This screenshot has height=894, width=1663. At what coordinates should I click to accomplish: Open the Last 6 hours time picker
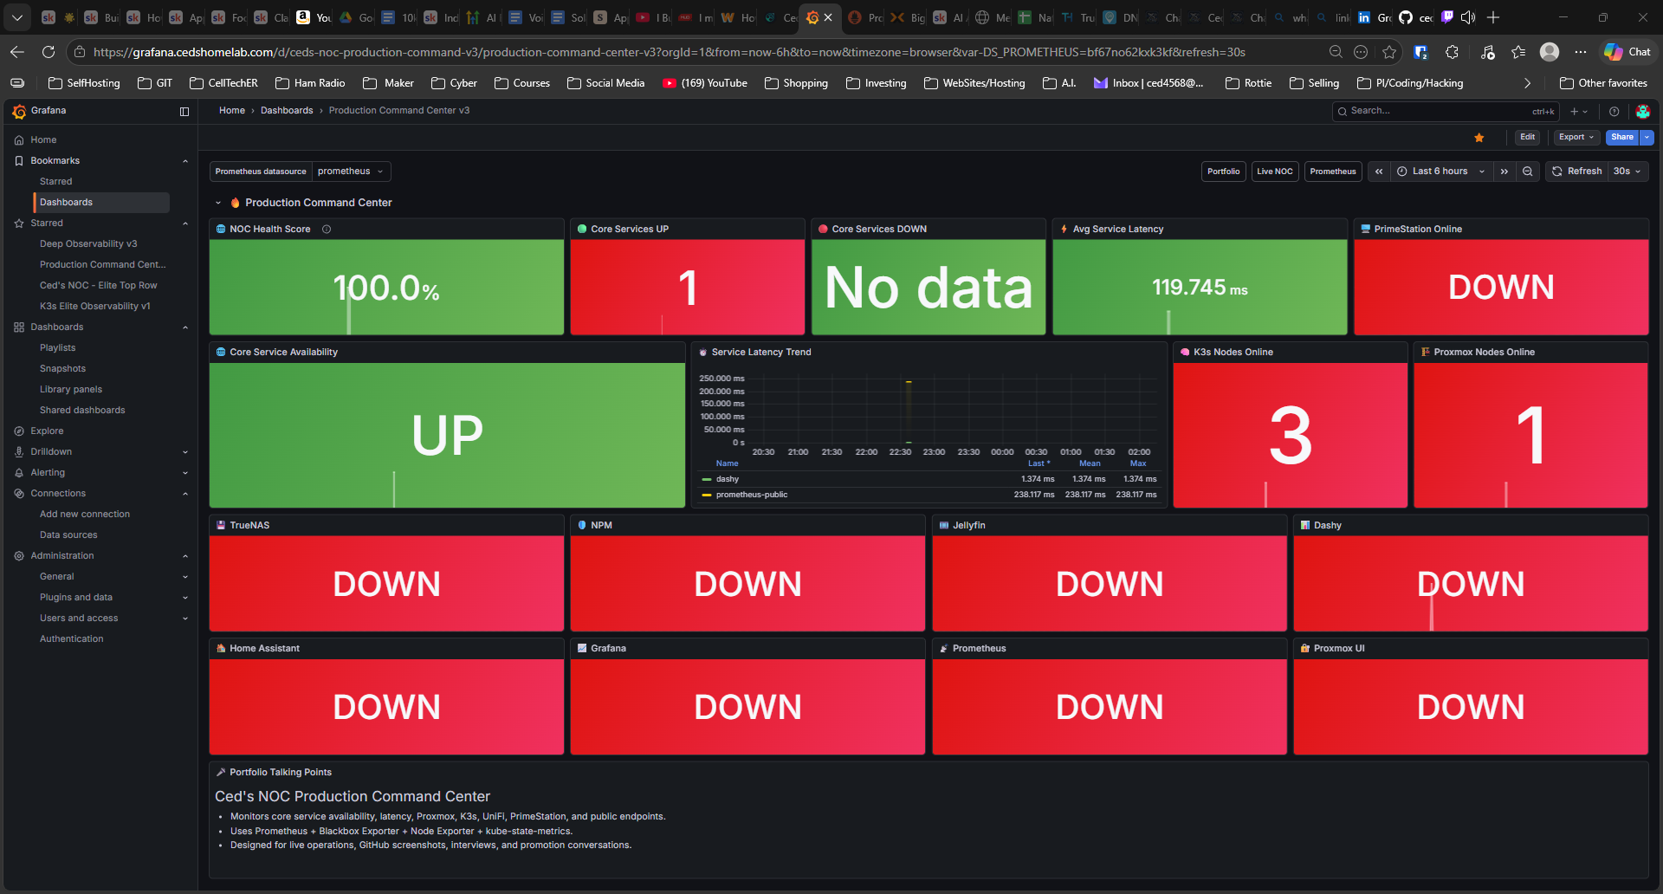click(x=1440, y=172)
